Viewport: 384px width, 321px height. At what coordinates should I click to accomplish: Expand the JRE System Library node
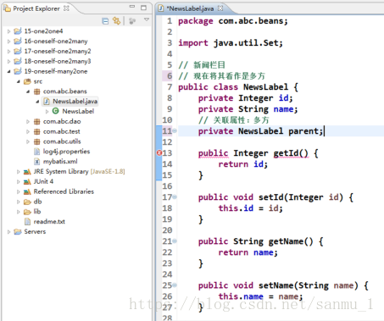coord(19,172)
